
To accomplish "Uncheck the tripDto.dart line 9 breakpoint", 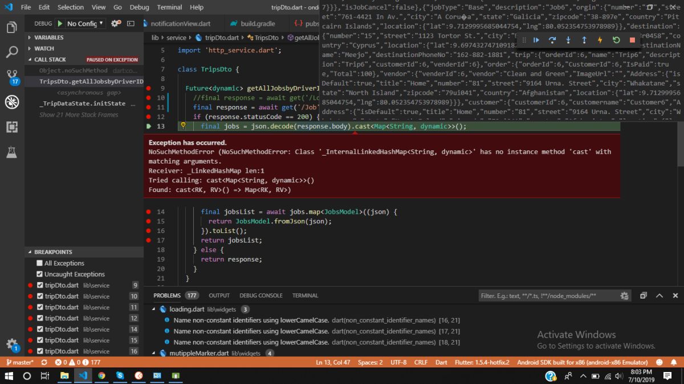I will click(x=40, y=285).
